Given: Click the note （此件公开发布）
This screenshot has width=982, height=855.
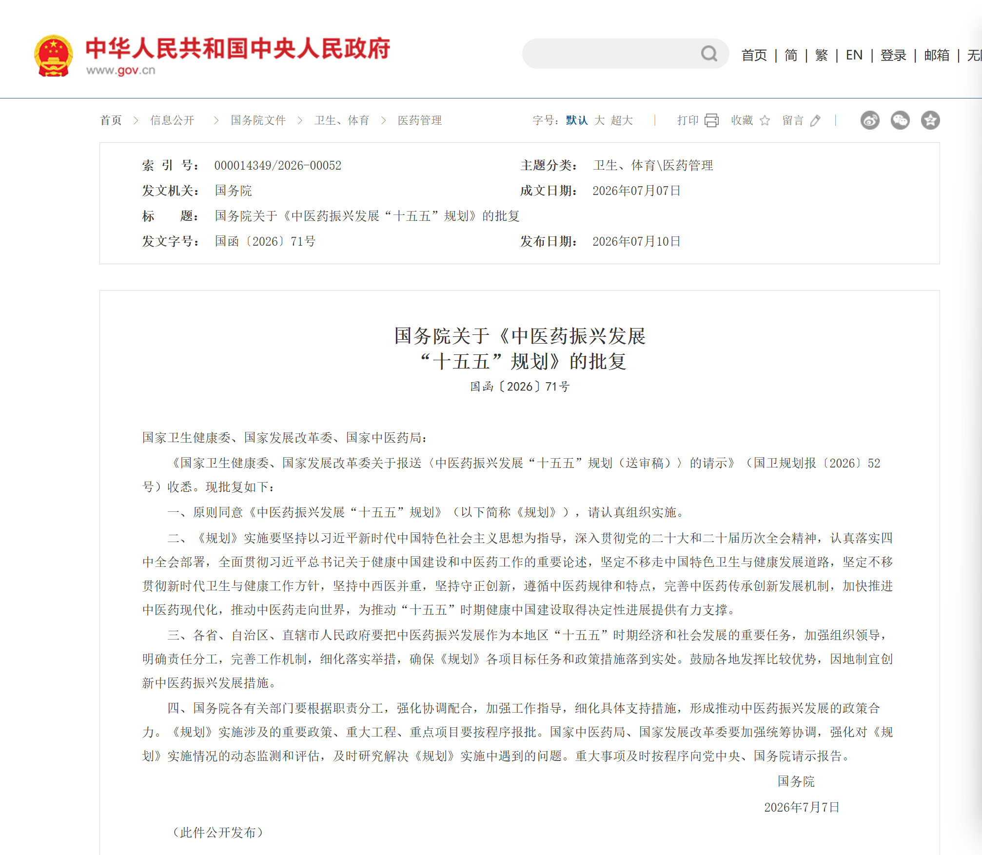Looking at the screenshot, I should pos(217,832).
